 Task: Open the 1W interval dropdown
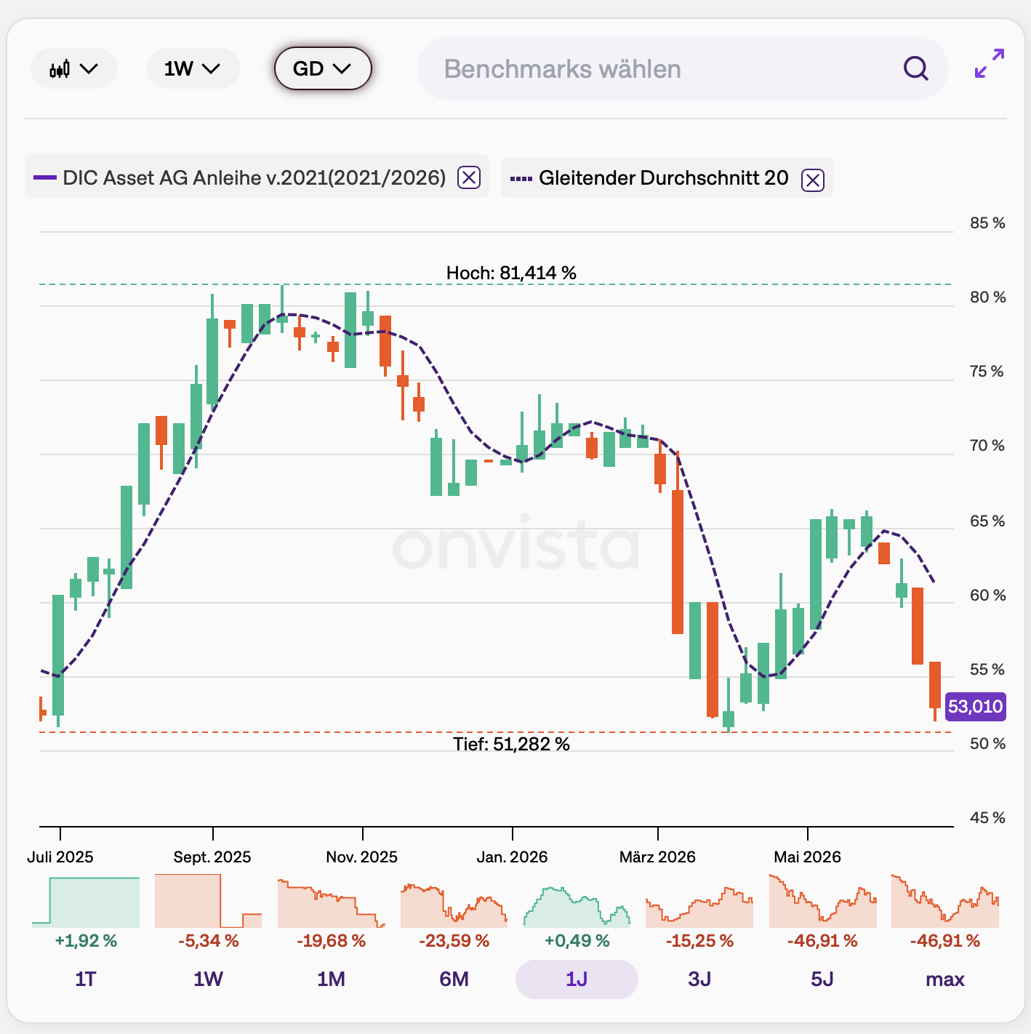coord(193,69)
